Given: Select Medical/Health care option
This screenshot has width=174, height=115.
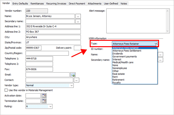Looking at the screenshot, I should (135, 62).
